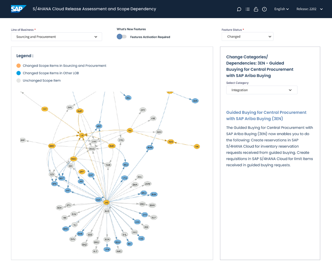Select the 1XF node at the graph's top left
Image resolution: width=332 pixels, height=267 pixels.
click(44, 109)
